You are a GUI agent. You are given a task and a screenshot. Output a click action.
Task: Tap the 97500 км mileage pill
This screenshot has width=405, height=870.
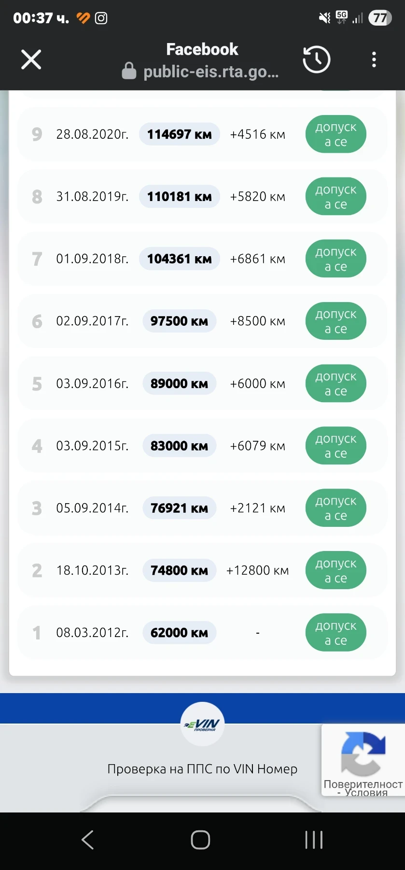point(179,321)
